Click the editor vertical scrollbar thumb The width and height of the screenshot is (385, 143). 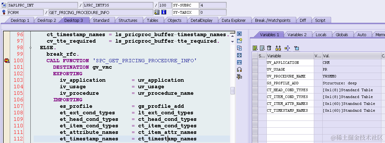pos(233,91)
